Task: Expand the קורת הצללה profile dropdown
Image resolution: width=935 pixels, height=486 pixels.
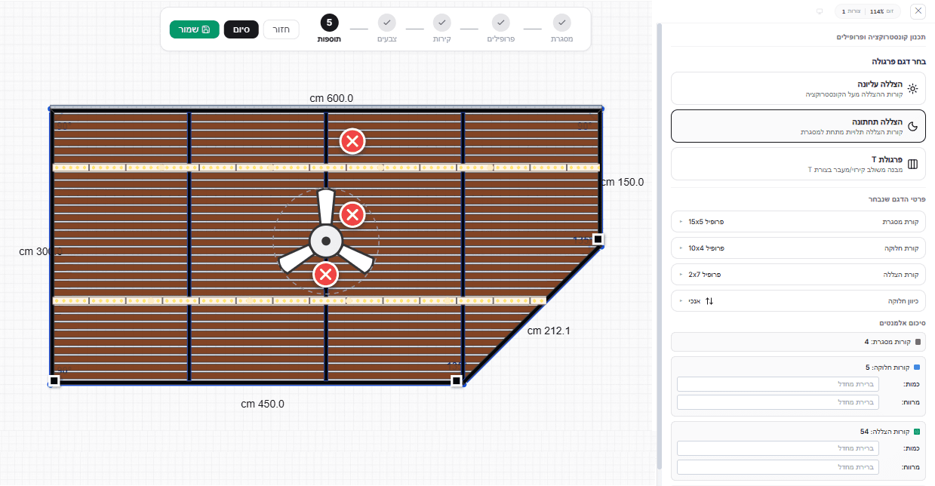Action: [798, 274]
